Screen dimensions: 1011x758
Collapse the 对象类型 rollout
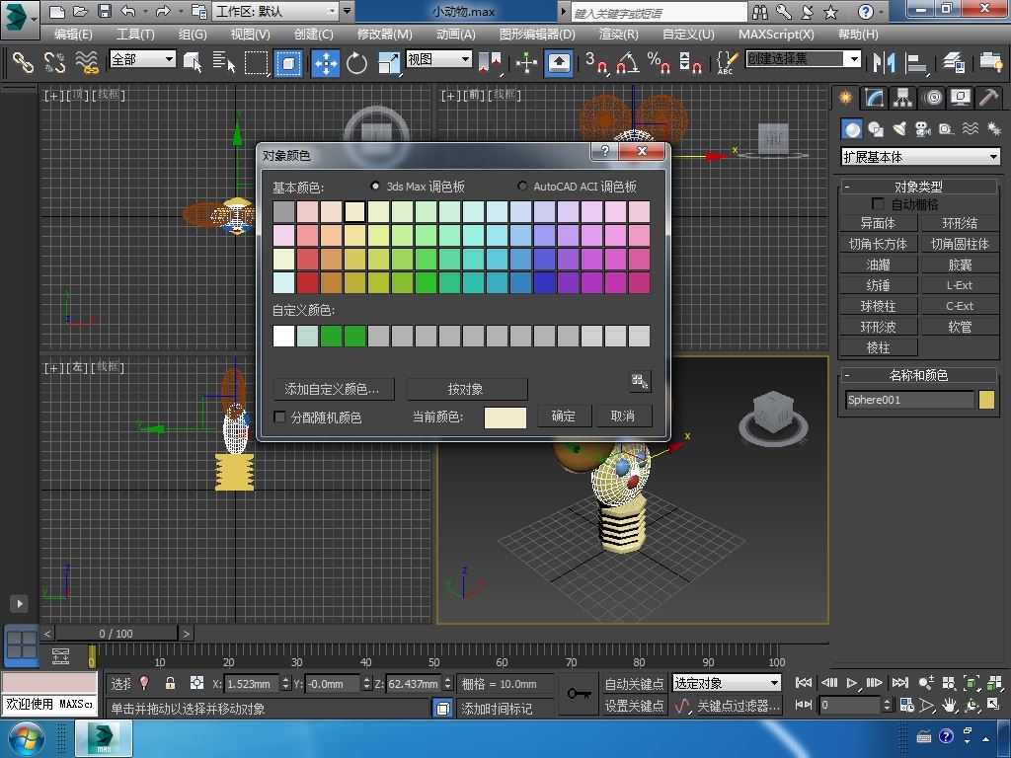pos(918,187)
